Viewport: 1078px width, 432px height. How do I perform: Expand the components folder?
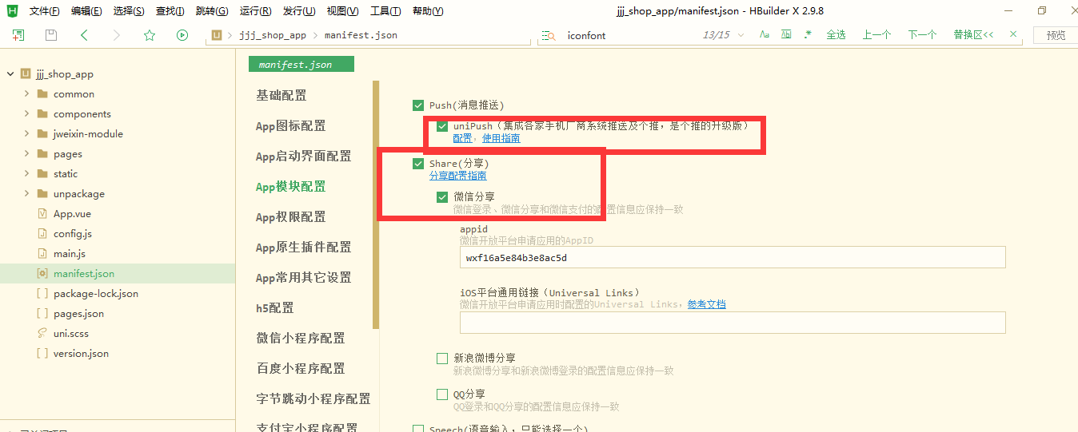coord(26,114)
